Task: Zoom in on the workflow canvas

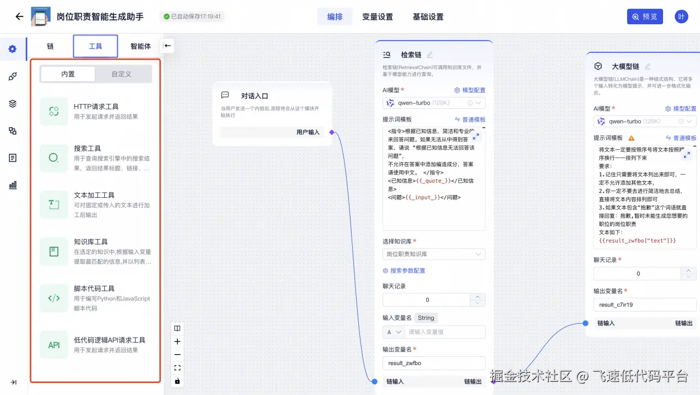Action: click(x=177, y=341)
